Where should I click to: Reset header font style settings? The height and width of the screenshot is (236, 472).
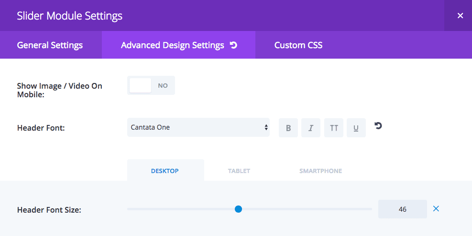378,126
